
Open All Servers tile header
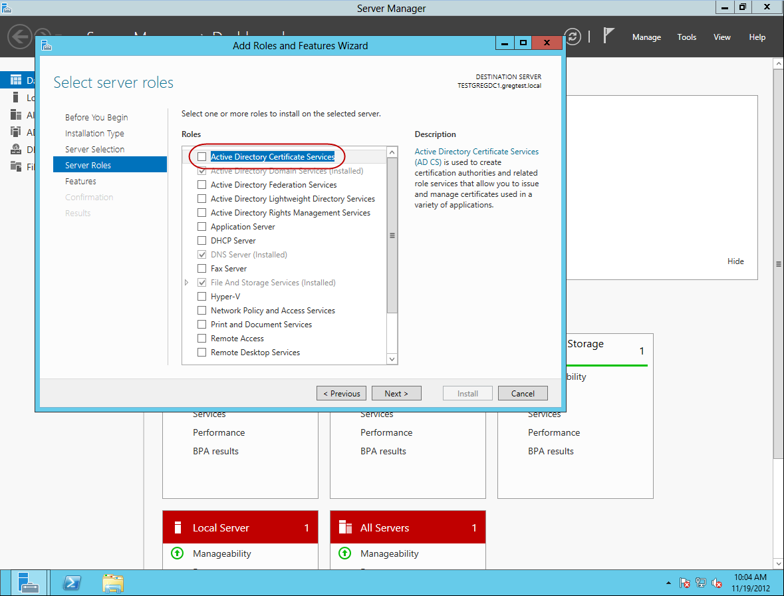[x=408, y=527]
